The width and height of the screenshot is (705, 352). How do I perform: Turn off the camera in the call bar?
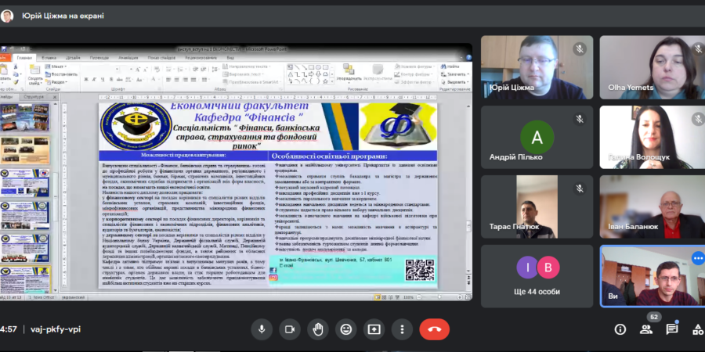[x=290, y=329]
